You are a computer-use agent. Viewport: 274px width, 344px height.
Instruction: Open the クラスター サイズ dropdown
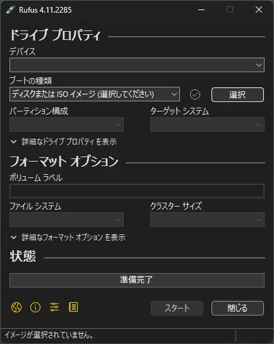pos(207,219)
